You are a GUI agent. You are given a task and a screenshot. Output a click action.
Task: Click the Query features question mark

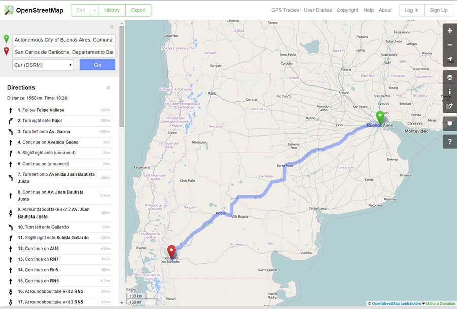pyautogui.click(x=450, y=142)
